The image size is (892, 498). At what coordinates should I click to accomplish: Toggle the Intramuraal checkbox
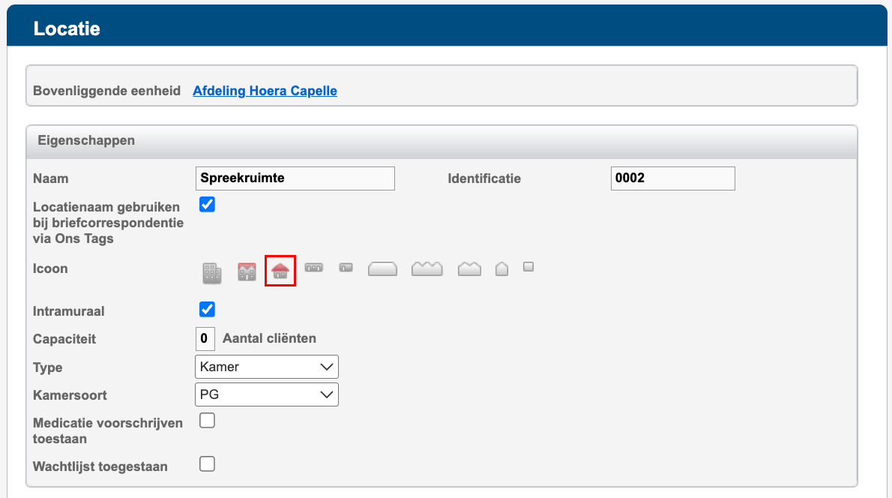coord(207,309)
